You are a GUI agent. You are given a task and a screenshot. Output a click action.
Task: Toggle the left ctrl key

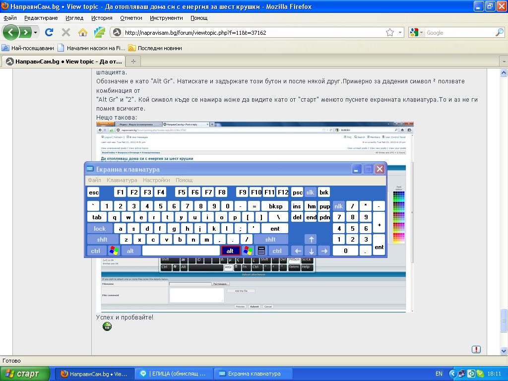[96, 251]
